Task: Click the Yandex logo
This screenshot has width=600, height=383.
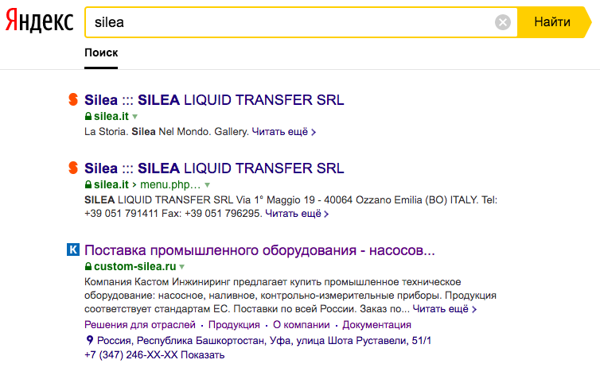Action: (40, 21)
